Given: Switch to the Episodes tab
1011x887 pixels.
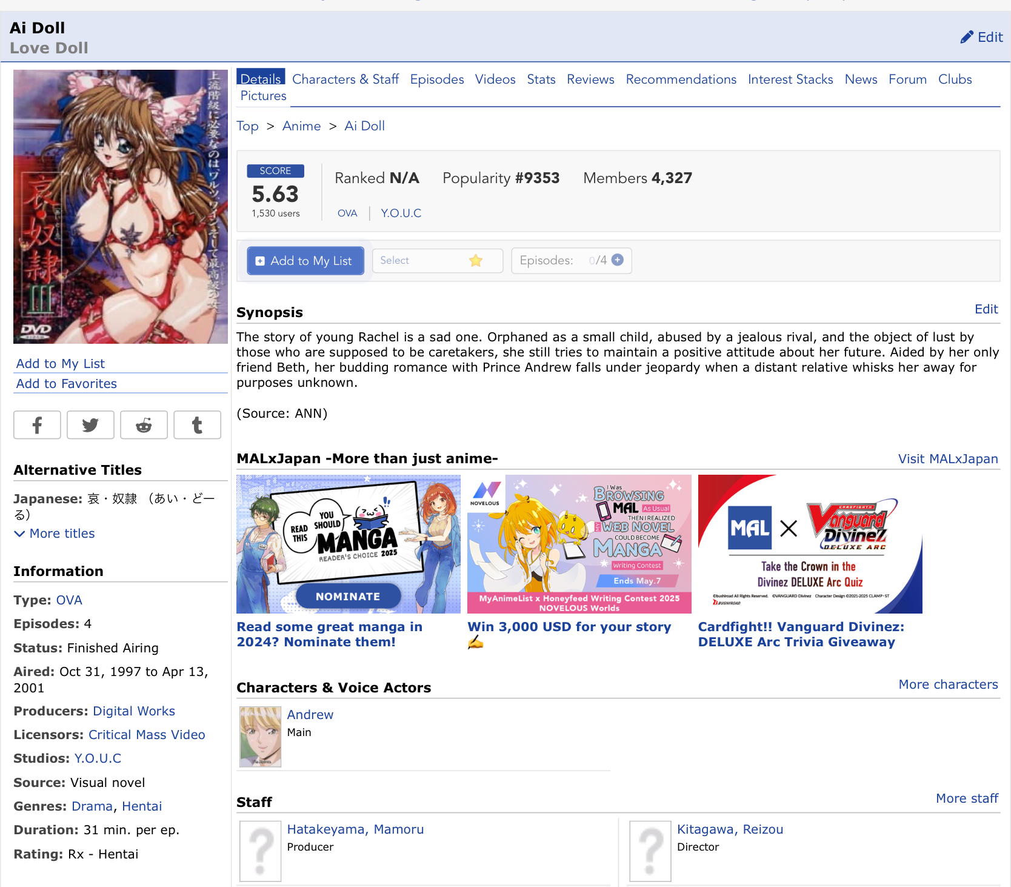Looking at the screenshot, I should (437, 79).
